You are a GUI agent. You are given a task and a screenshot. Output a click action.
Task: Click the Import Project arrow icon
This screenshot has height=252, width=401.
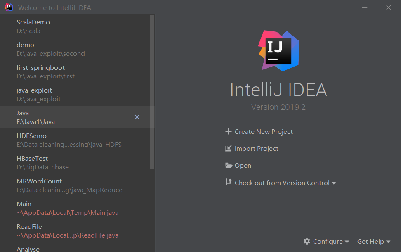coord(229,149)
